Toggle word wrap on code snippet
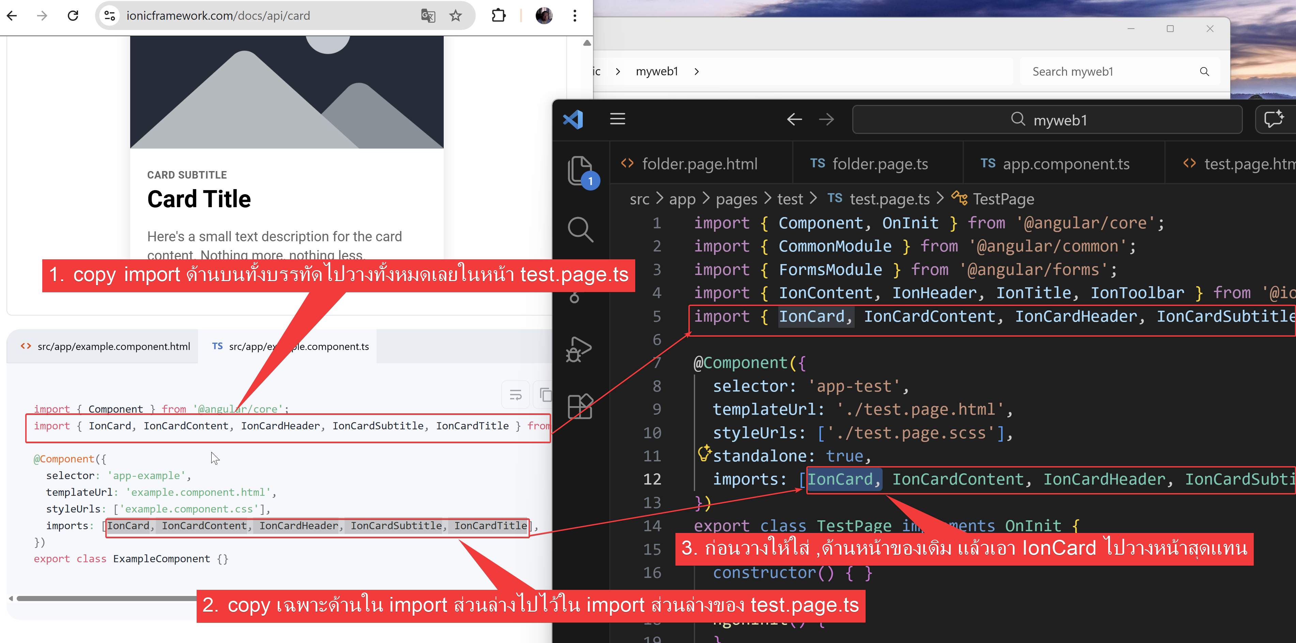Image resolution: width=1296 pixels, height=643 pixels. 515,395
